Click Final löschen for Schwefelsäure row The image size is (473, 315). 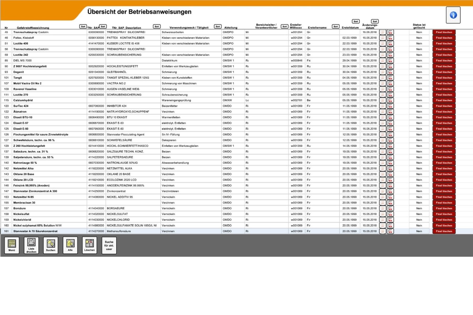[x=444, y=140]
